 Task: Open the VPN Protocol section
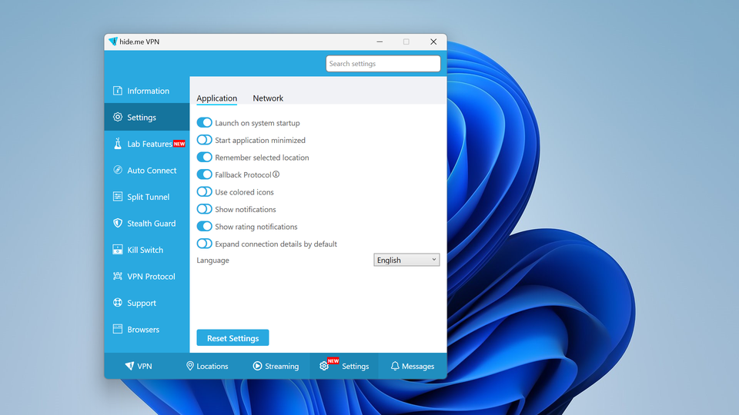pyautogui.click(x=147, y=276)
